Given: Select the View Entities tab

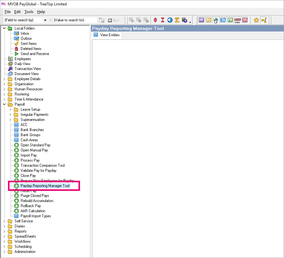Looking at the screenshot, I should pyautogui.click(x=107, y=35).
